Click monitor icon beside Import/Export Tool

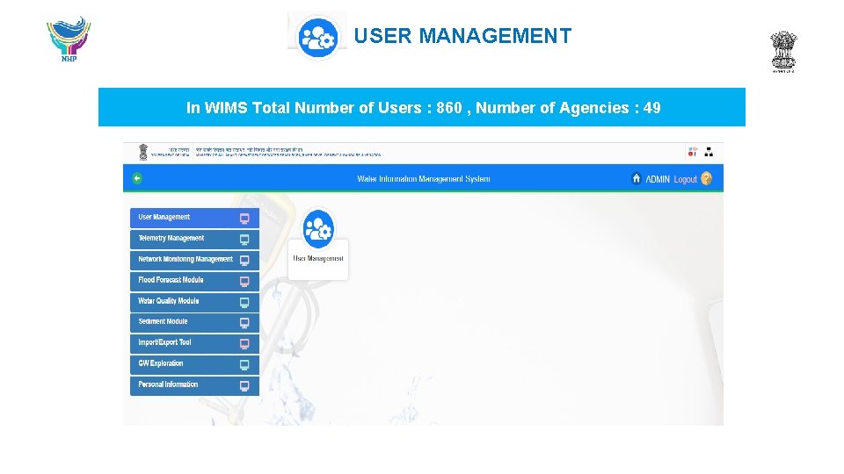pos(244,343)
